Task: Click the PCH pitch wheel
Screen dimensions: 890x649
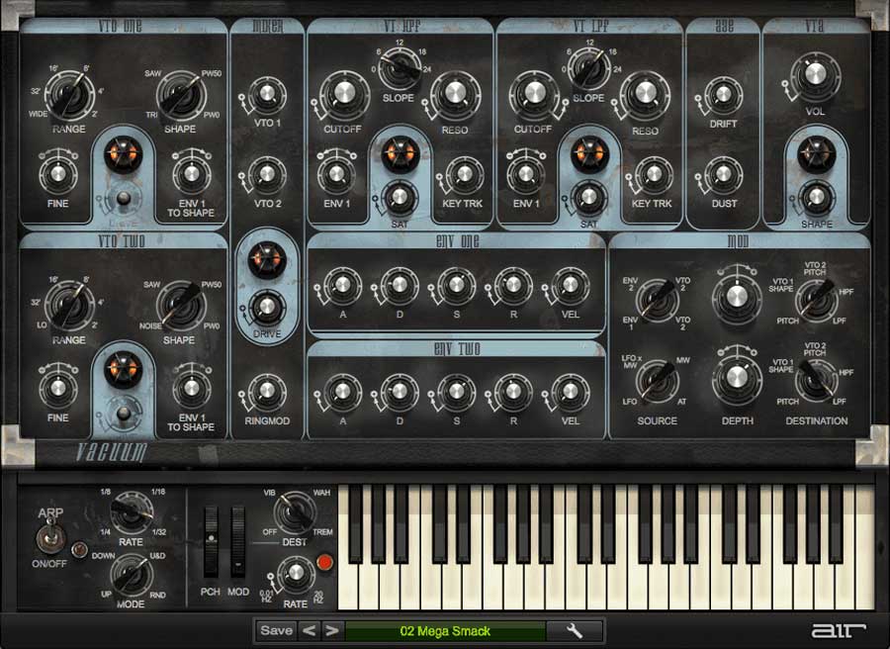Action: (x=212, y=542)
